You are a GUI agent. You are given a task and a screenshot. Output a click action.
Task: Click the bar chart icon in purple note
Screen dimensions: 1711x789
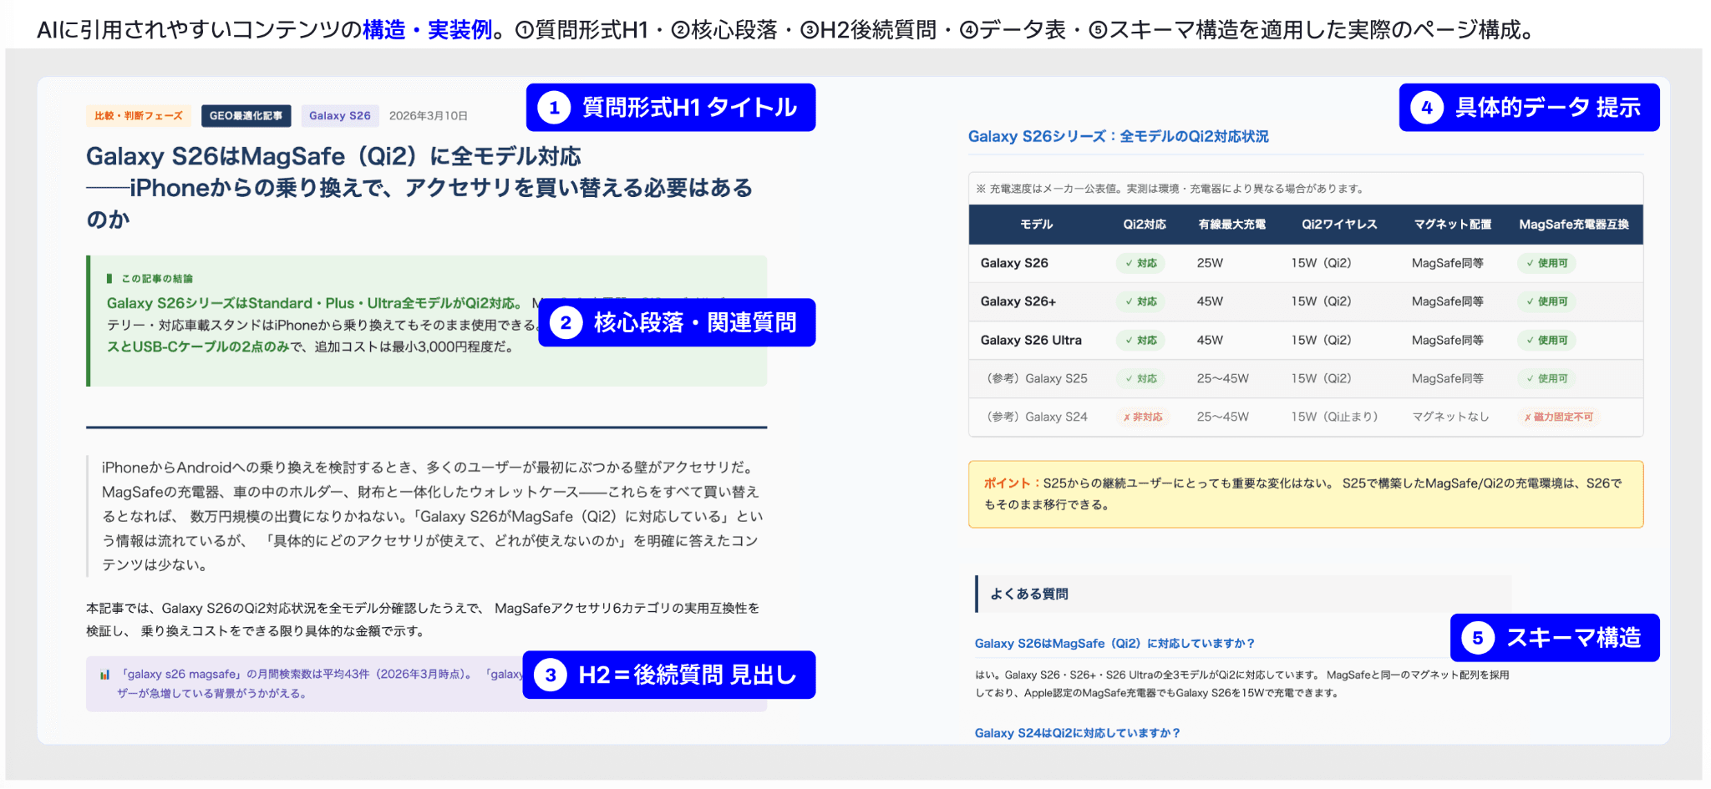[x=104, y=675]
